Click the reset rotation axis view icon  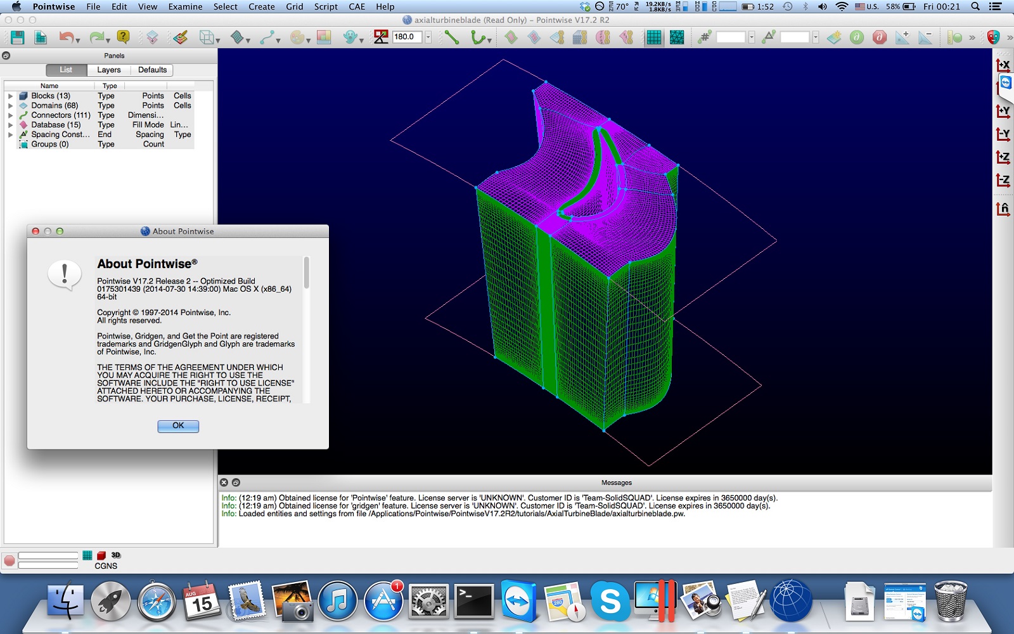click(1003, 208)
